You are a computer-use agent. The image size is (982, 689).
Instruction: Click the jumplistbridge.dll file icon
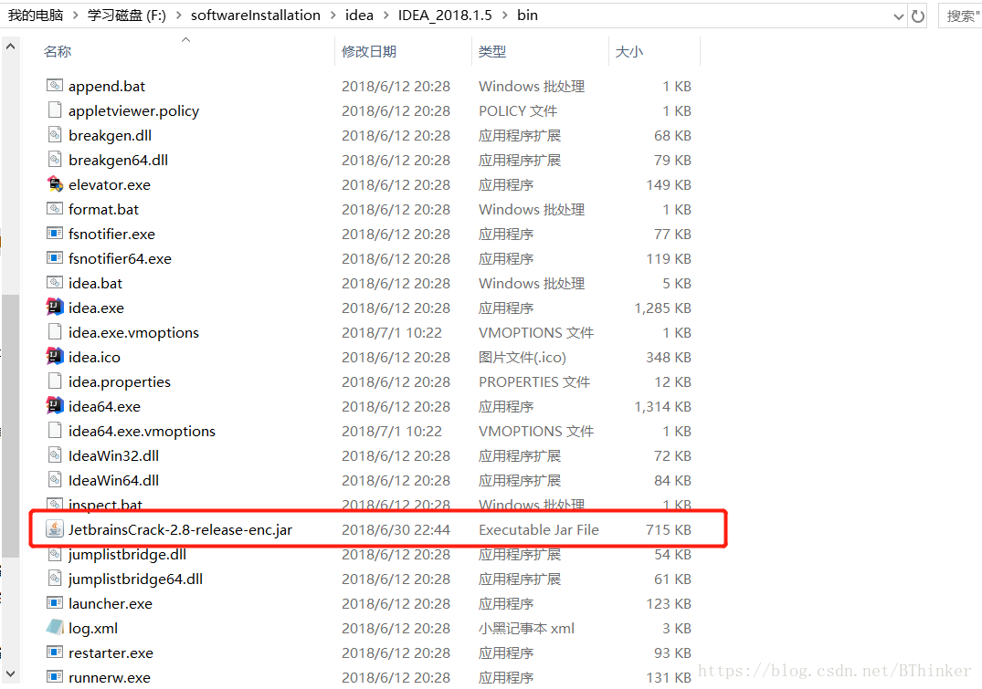click(x=55, y=554)
